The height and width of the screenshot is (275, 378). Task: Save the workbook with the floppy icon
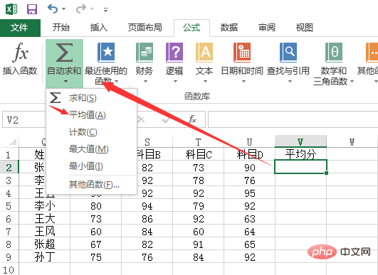tap(32, 9)
